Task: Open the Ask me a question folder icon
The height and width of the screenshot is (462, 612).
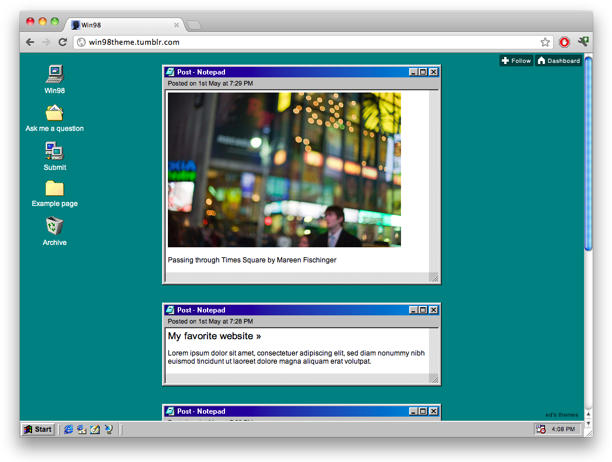Action: coord(54,112)
